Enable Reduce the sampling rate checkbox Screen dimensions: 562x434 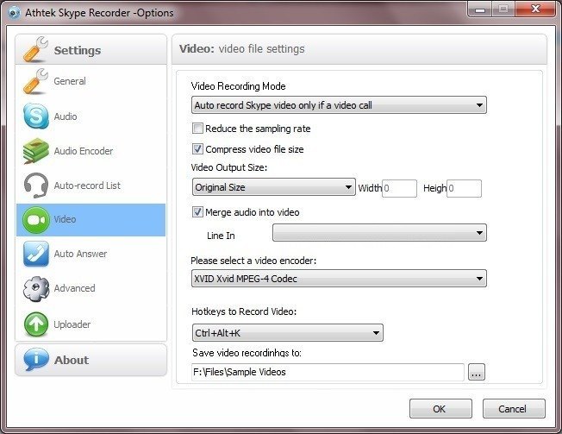197,128
